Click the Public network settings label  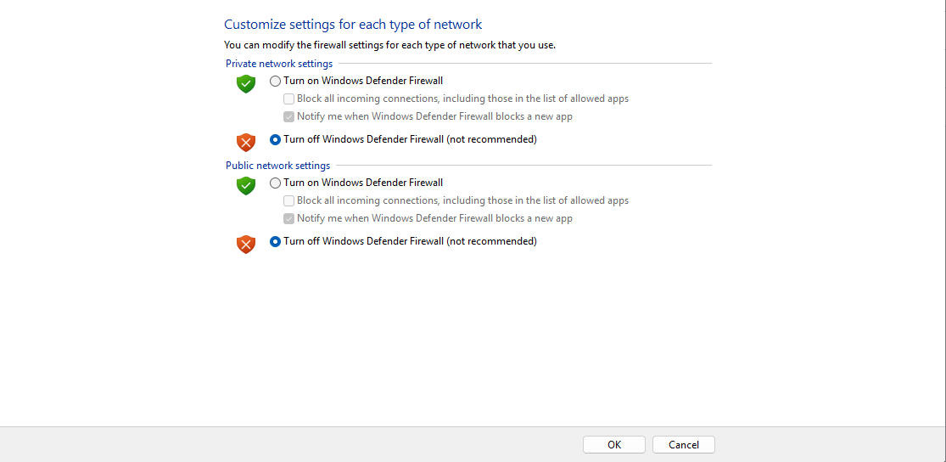pyautogui.click(x=277, y=166)
